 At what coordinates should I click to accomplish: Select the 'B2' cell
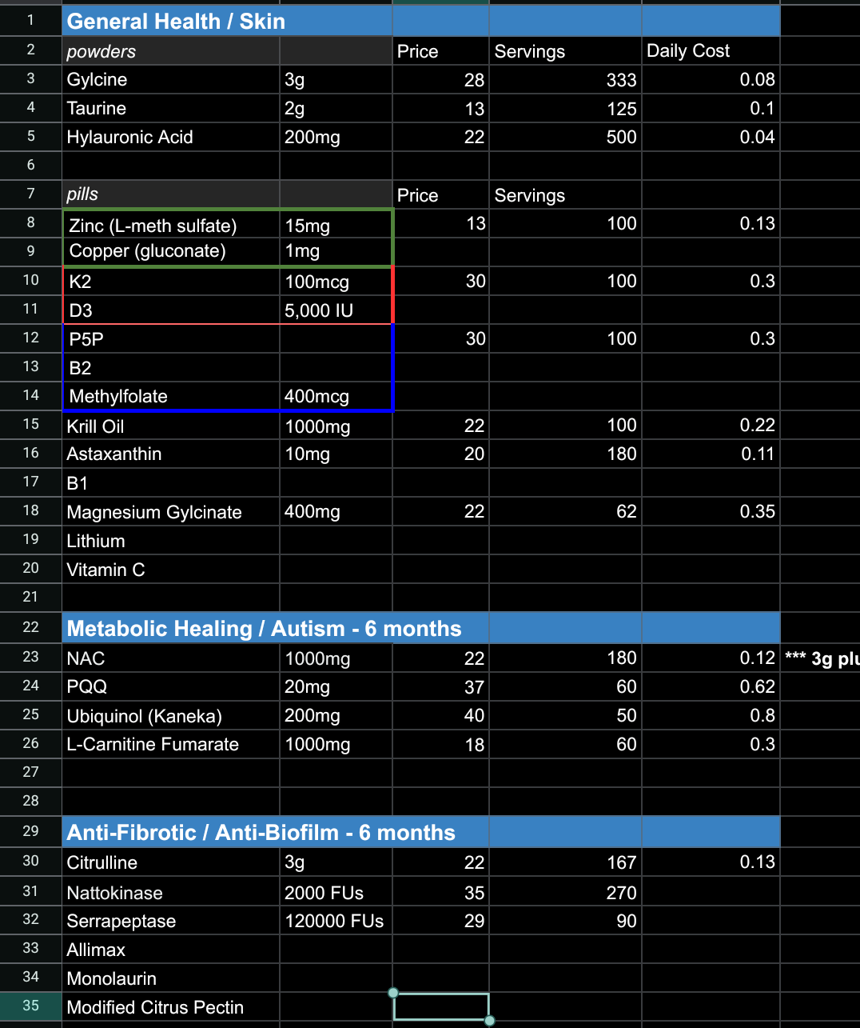(x=171, y=368)
